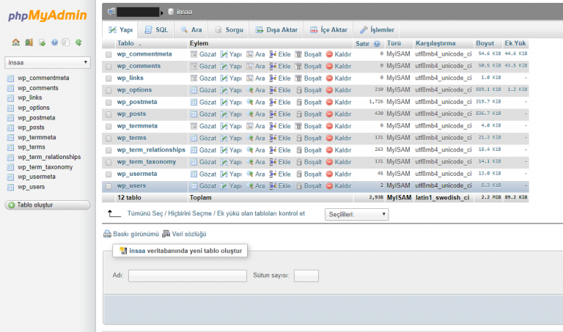Click red Kaldır drop icon for wp_posts
Screen dimensions: 563x332
[x=329, y=114]
